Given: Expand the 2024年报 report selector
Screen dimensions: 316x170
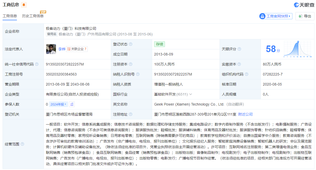Looking at the screenshot, I should (x=58, y=104).
